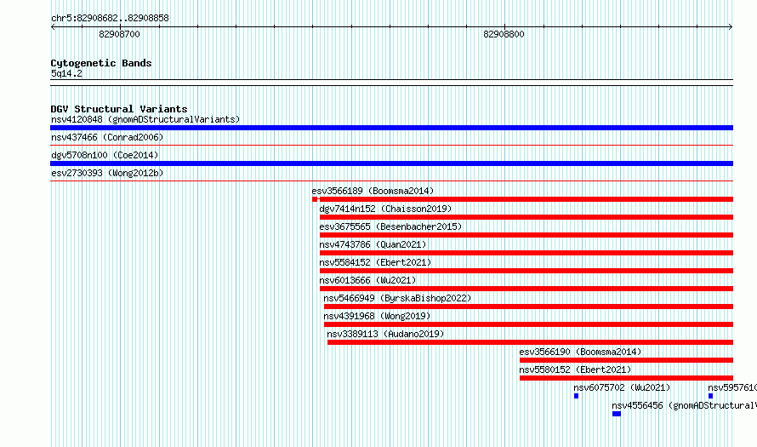Click the red bar of nsv4743786

[526, 253]
